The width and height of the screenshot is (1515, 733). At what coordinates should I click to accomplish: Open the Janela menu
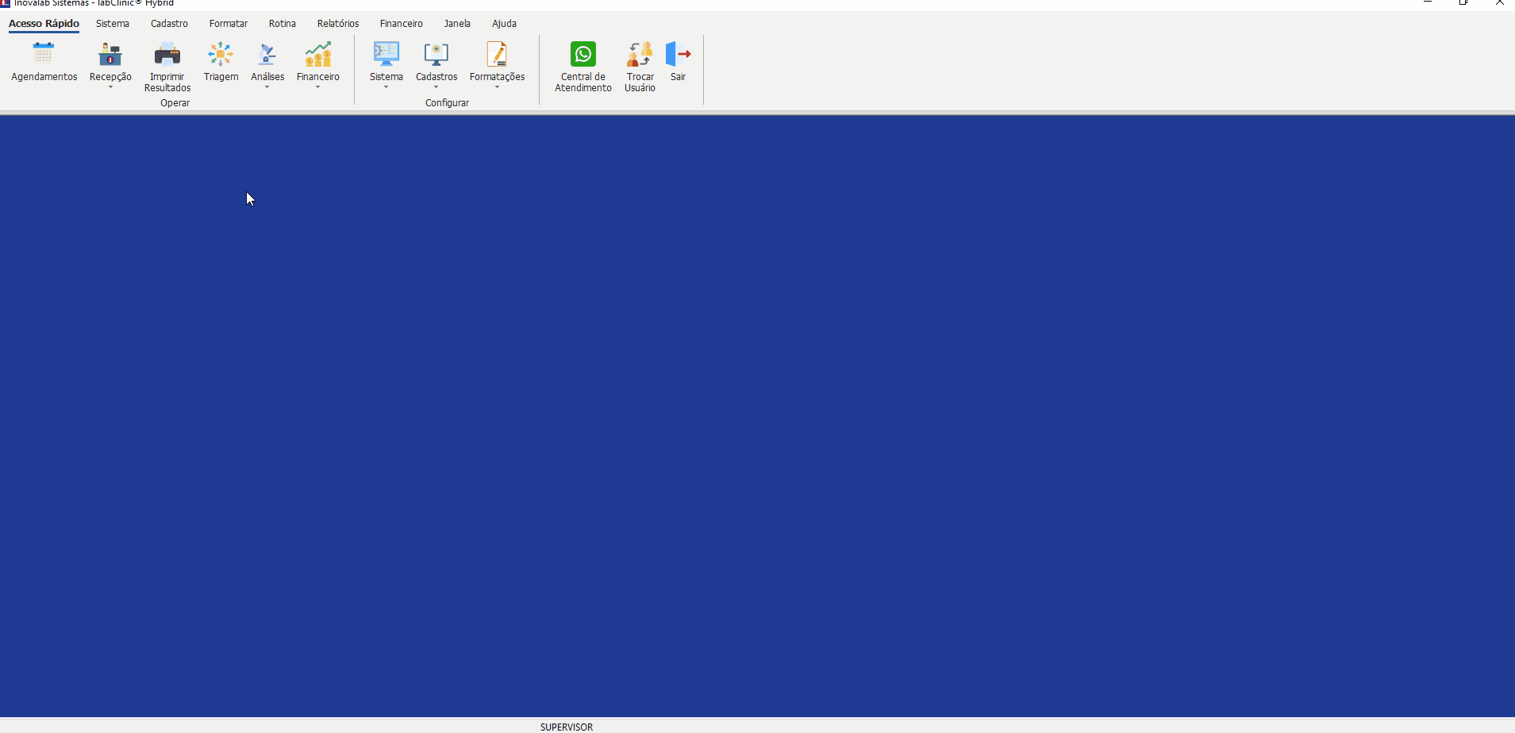[457, 24]
